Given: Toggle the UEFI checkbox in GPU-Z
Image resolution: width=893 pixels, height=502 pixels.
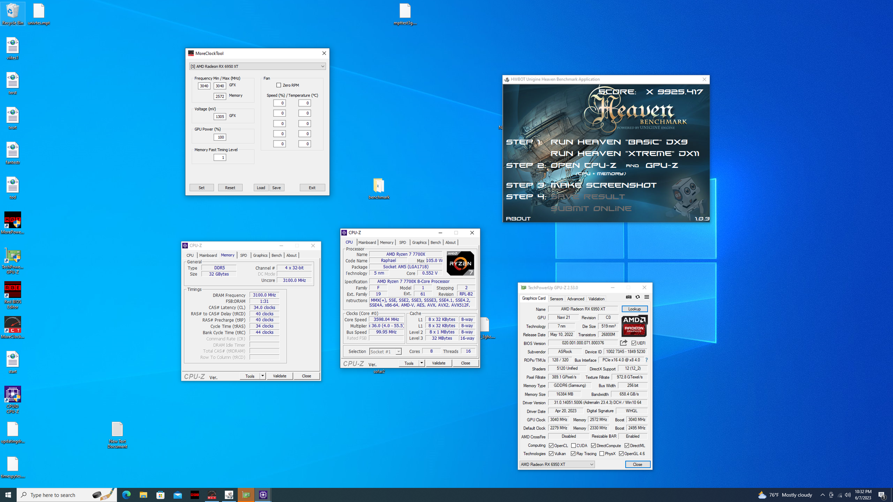Looking at the screenshot, I should 633,343.
